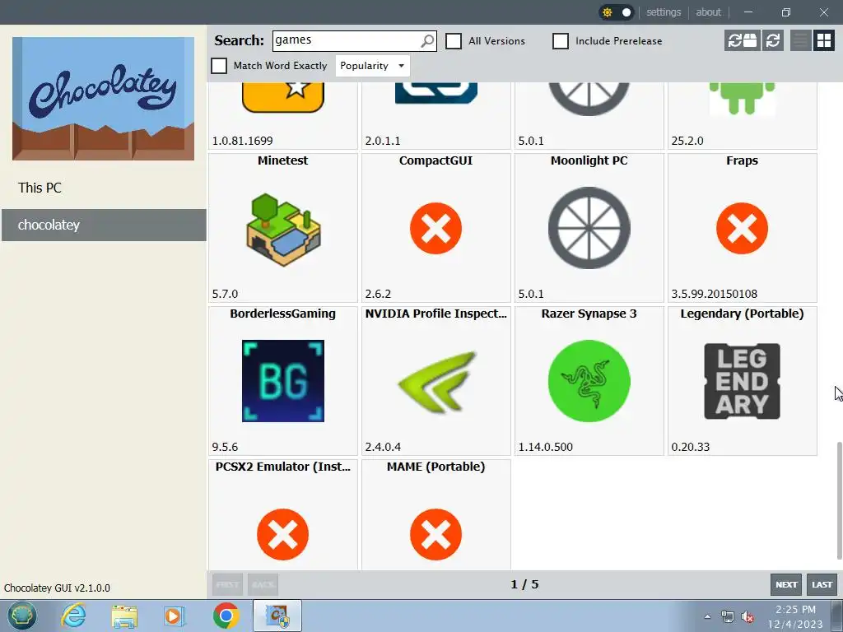This screenshot has height=632, width=843.
Task: Click the Moonlight PC title text
Action: point(589,160)
